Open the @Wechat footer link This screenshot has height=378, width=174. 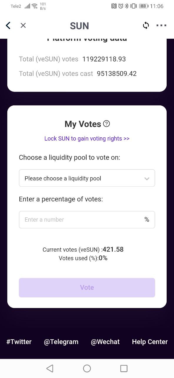(105, 342)
